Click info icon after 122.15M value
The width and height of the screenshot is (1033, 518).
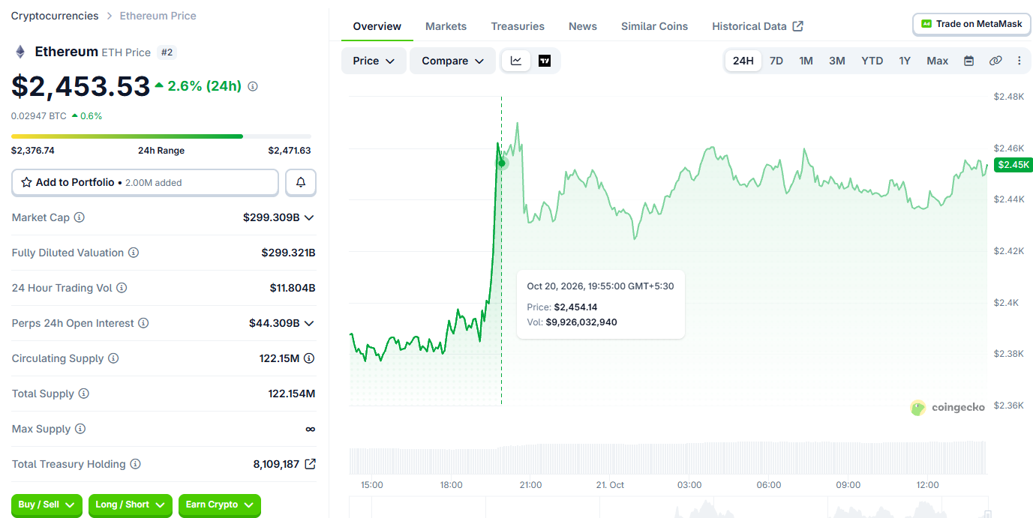[309, 358]
